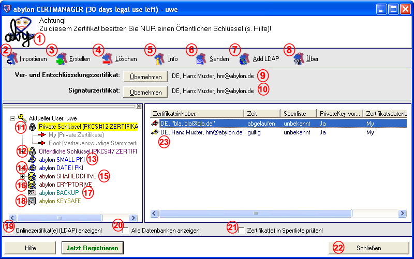Select abylon CRYPTDRIVE label in tree
This screenshot has width=414, height=259.
pos(66,185)
